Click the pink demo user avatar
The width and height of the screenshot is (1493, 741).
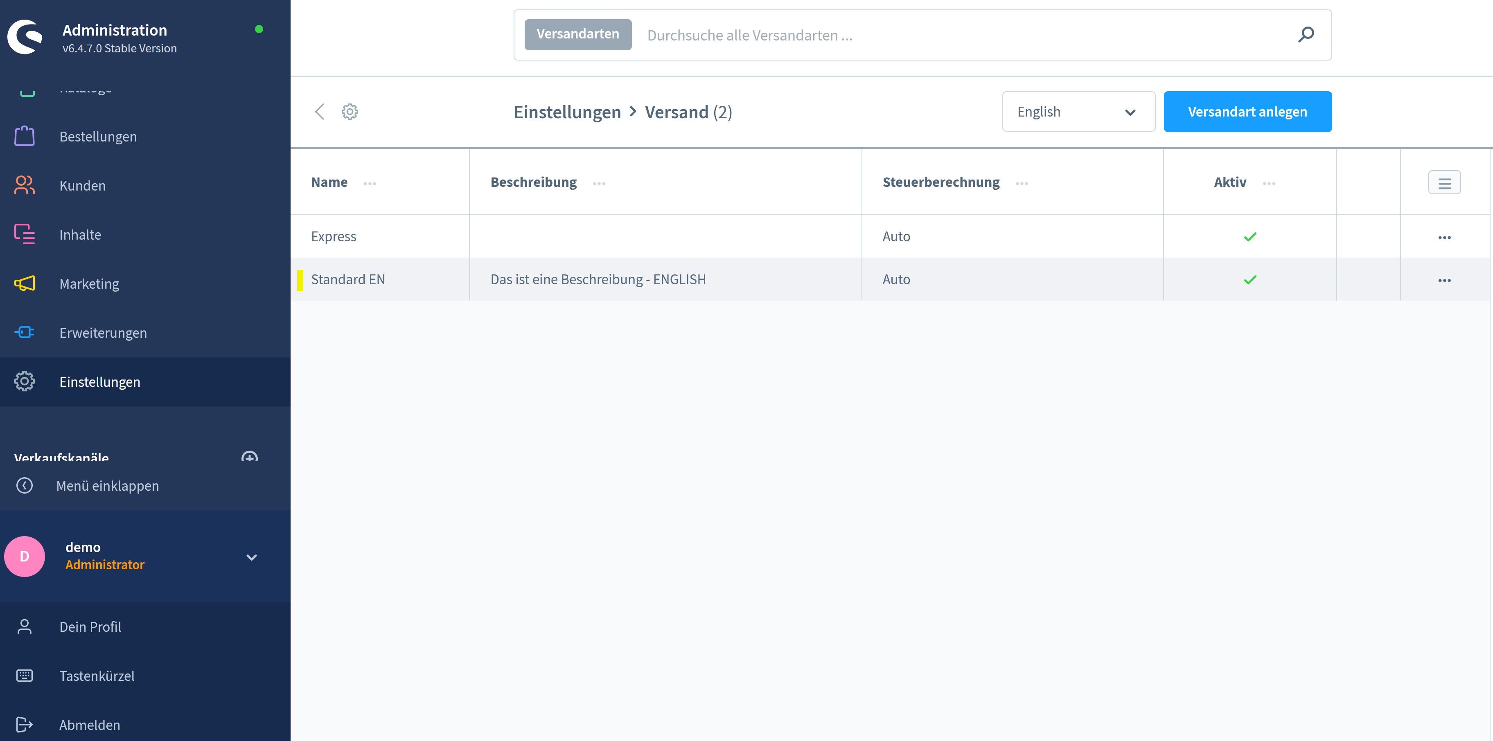(x=24, y=556)
